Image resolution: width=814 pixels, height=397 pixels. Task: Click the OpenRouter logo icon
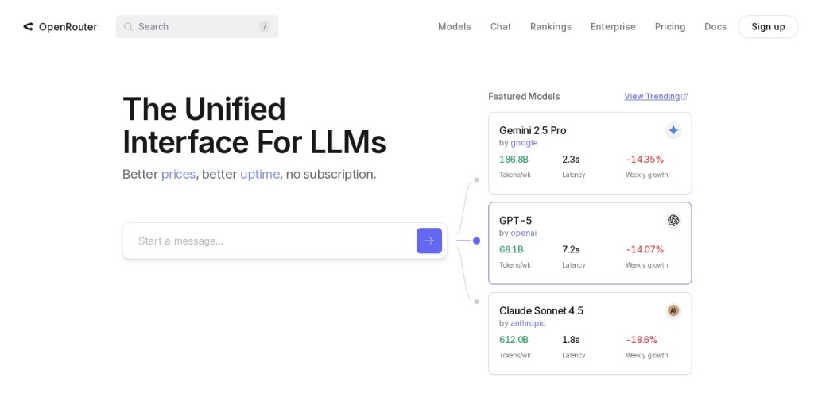point(29,27)
